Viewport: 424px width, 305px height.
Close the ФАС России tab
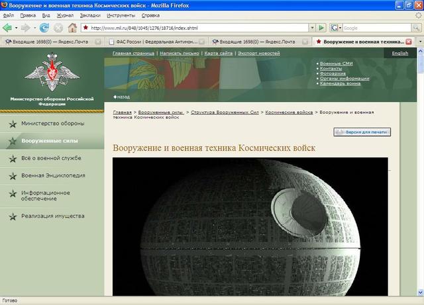(x=201, y=42)
